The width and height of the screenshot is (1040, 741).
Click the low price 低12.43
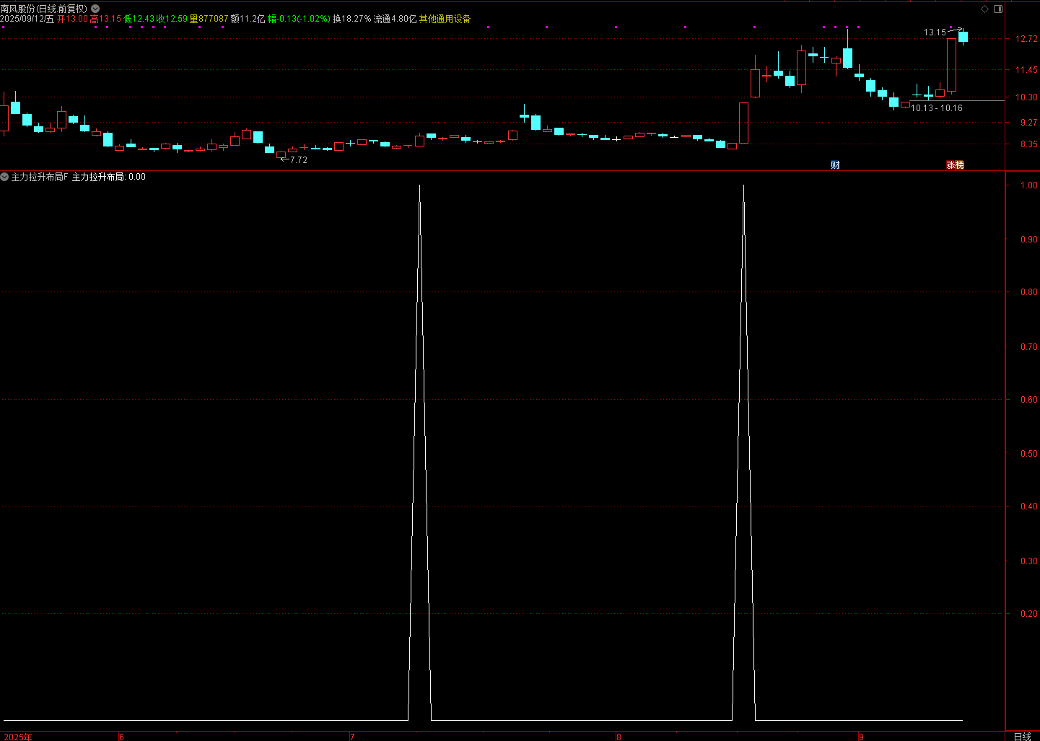click(139, 19)
